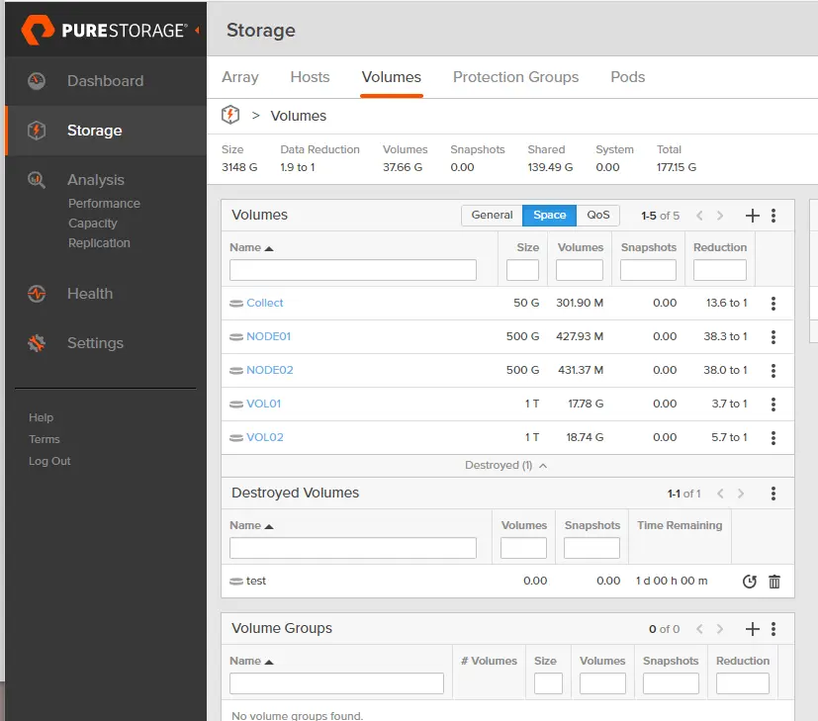
Task: Open the Hosts tab
Action: 310,76
